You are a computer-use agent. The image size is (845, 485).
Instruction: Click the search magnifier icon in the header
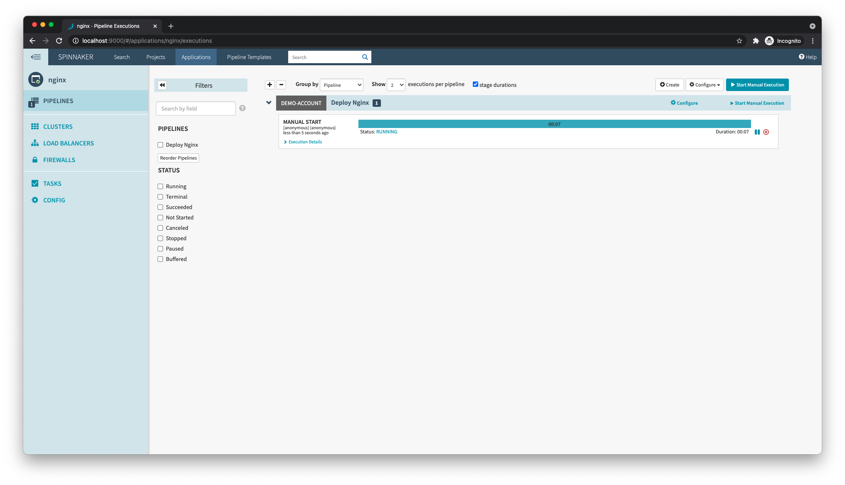(365, 57)
